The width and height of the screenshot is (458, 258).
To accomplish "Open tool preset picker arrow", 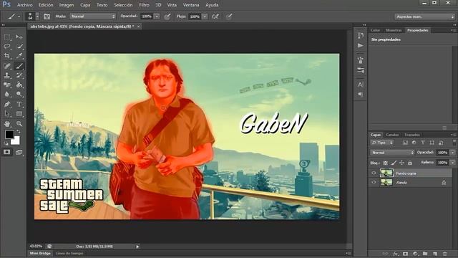I will tap(19, 16).
